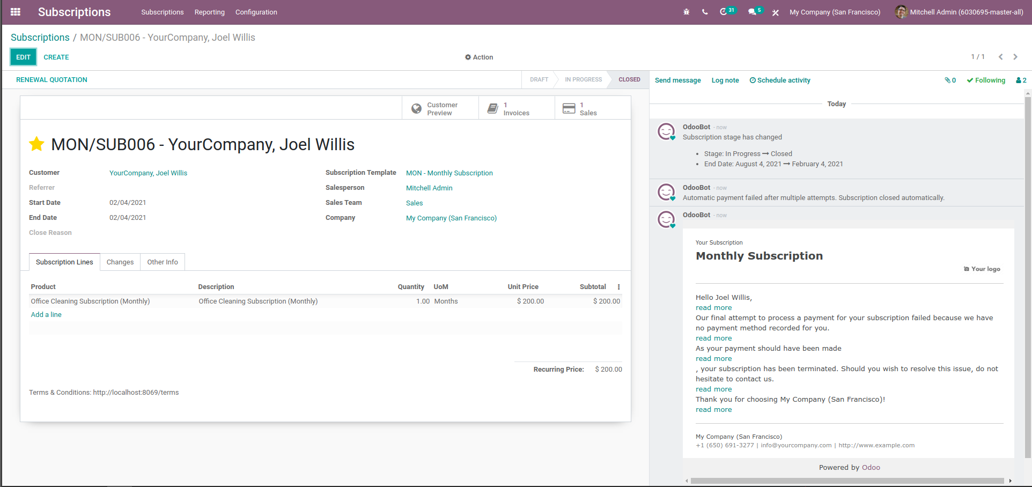Click the Office Cleaning Subscription (Monthly) product cell

(90, 301)
